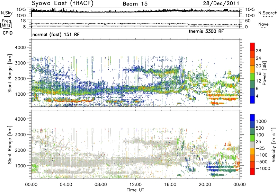
Task: Click the 'CPID' row label
Action: [8, 33]
